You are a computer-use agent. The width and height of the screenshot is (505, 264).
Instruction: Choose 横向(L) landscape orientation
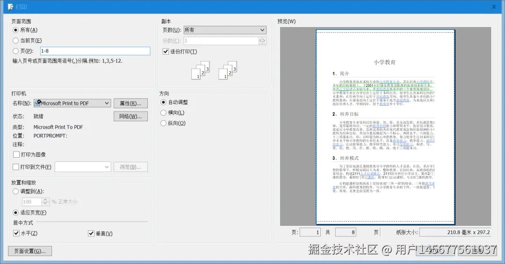[163, 113]
